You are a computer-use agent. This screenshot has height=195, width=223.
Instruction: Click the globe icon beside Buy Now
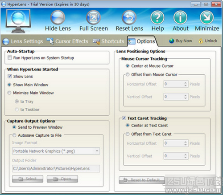click(172, 41)
